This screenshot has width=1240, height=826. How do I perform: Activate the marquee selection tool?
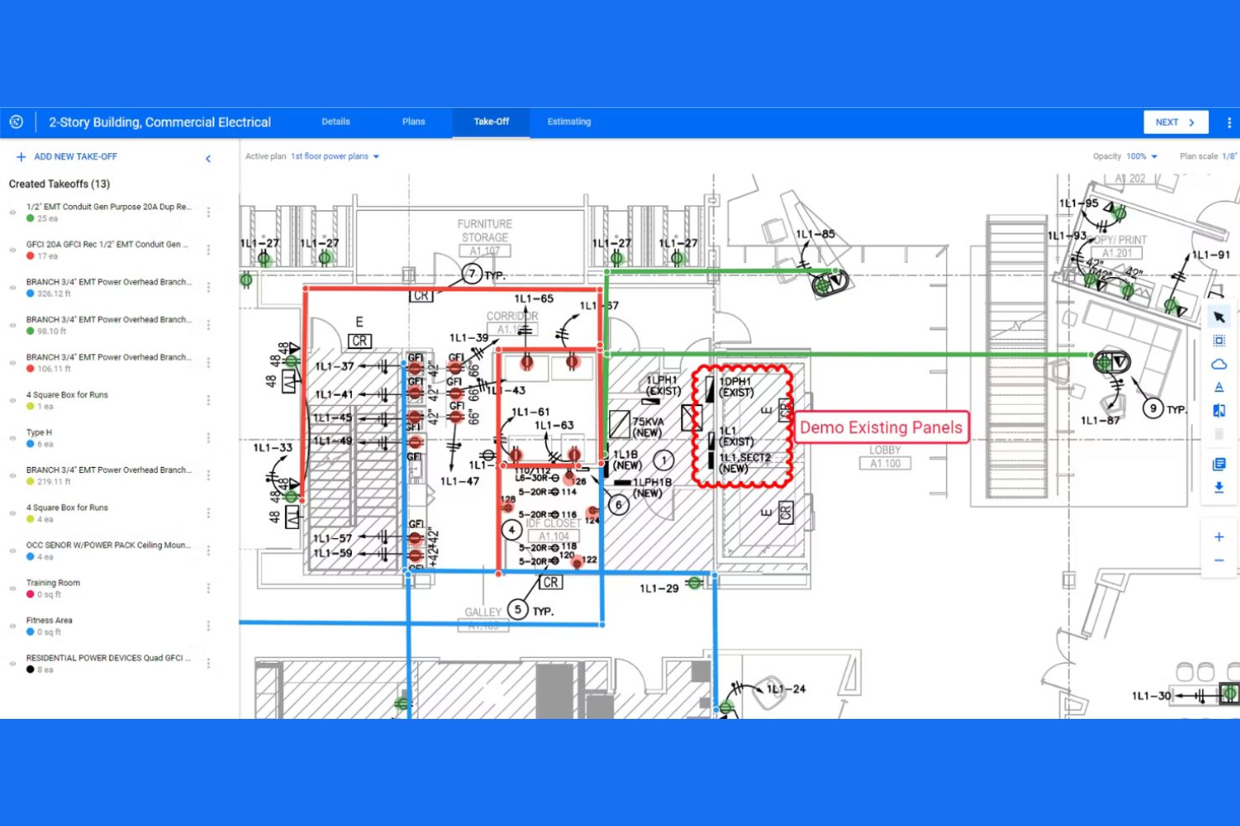[1219, 341]
